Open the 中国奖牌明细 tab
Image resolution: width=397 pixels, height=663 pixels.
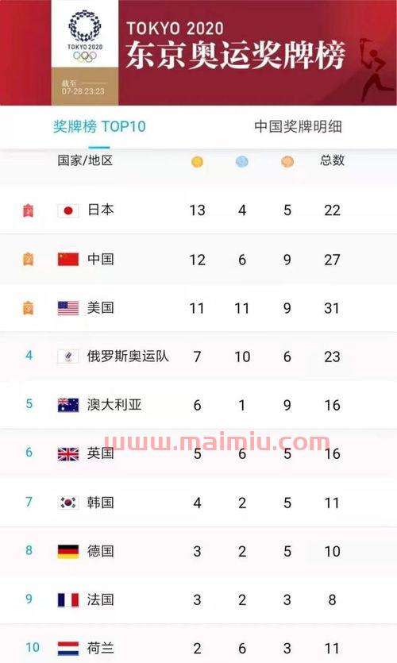(298, 126)
